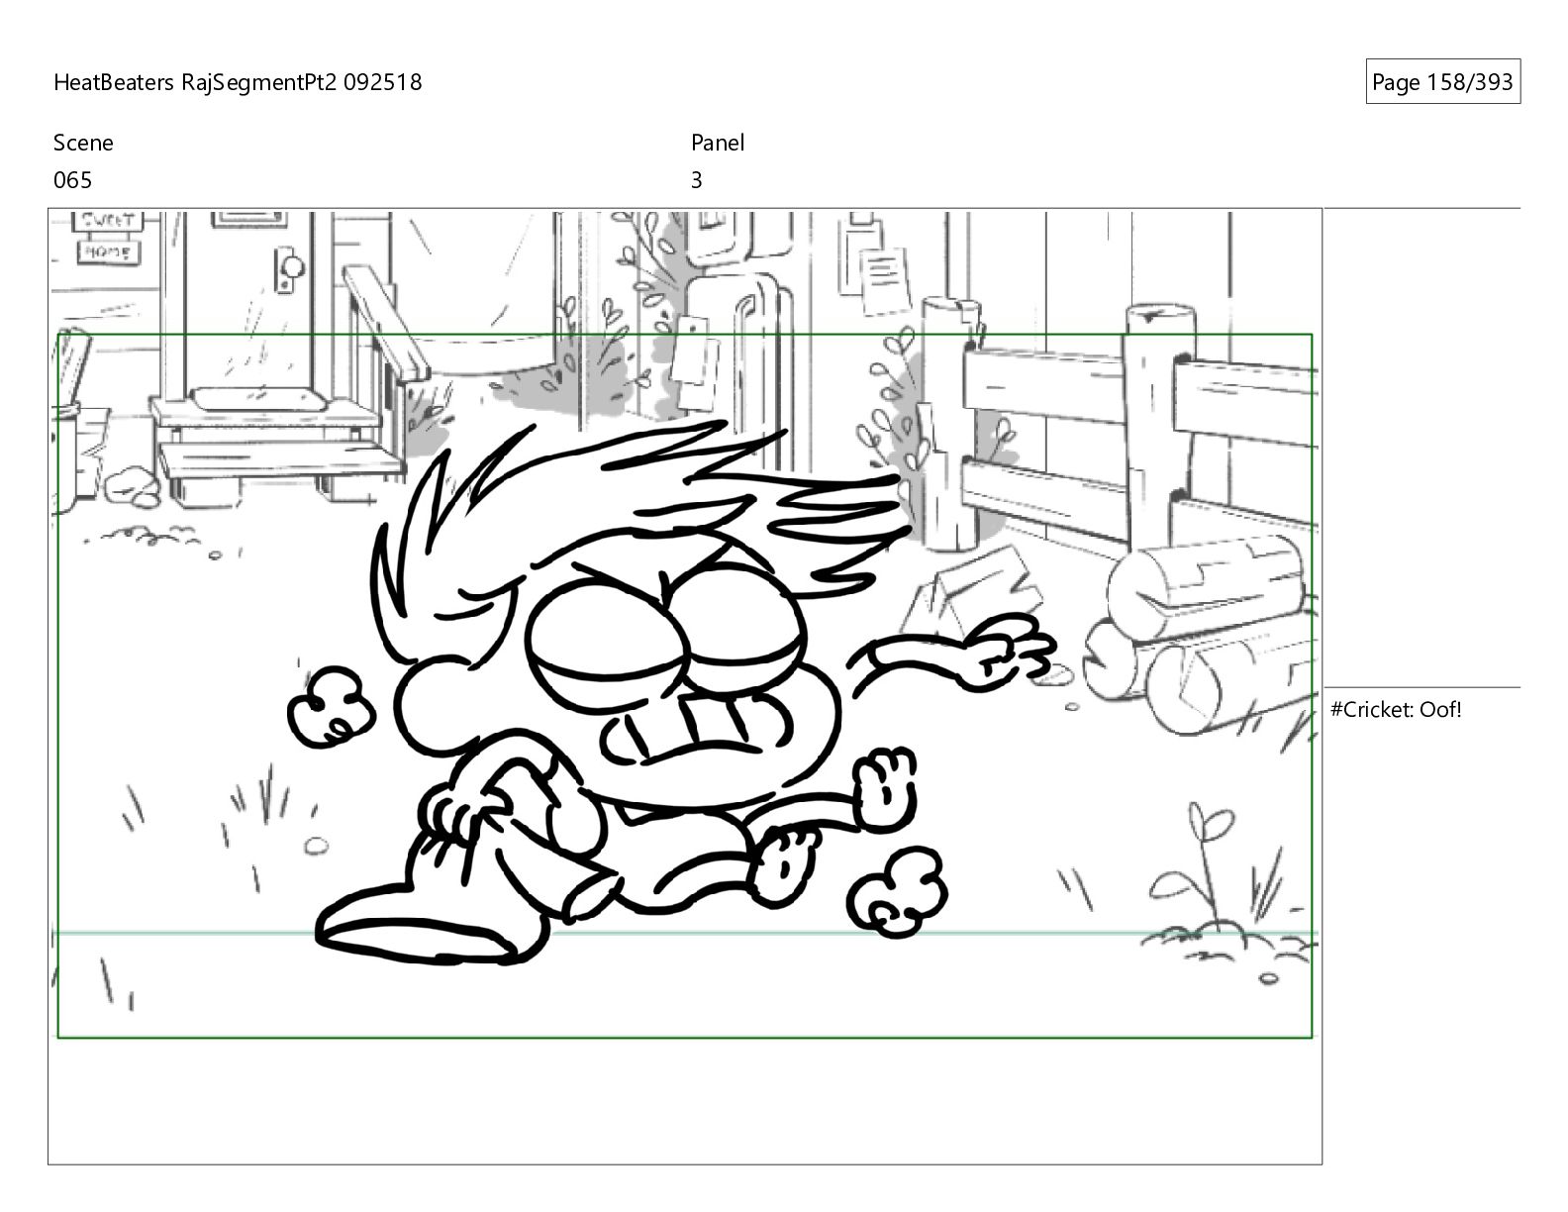This screenshot has width=1568, height=1212.
Task: Select the scene number '065'
Action: pyautogui.click(x=72, y=180)
